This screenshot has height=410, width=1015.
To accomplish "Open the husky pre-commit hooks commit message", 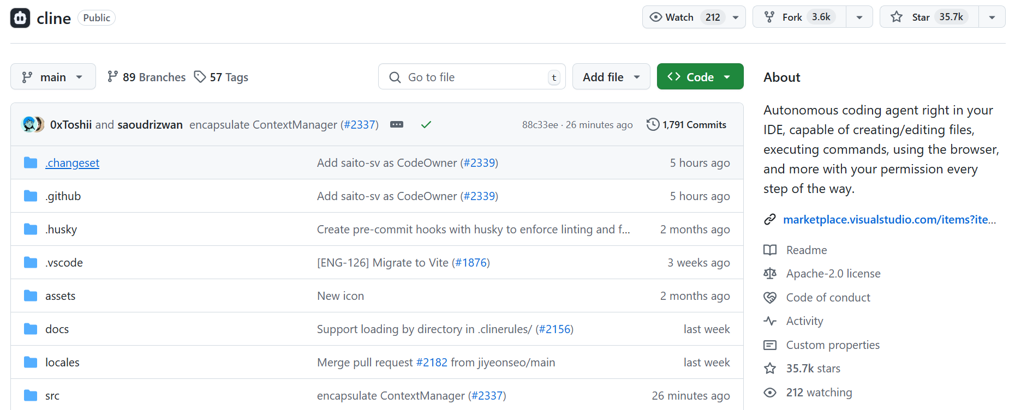I will [x=474, y=230].
